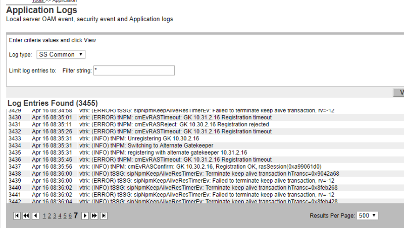
Task: Click row number 3434
Action: pos(15,145)
